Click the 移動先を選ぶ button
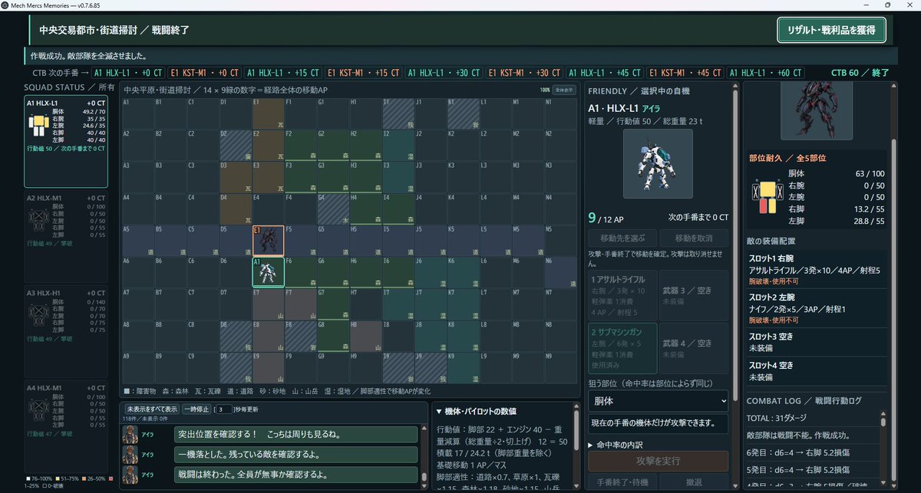This screenshot has height=493, width=921. 622,238
